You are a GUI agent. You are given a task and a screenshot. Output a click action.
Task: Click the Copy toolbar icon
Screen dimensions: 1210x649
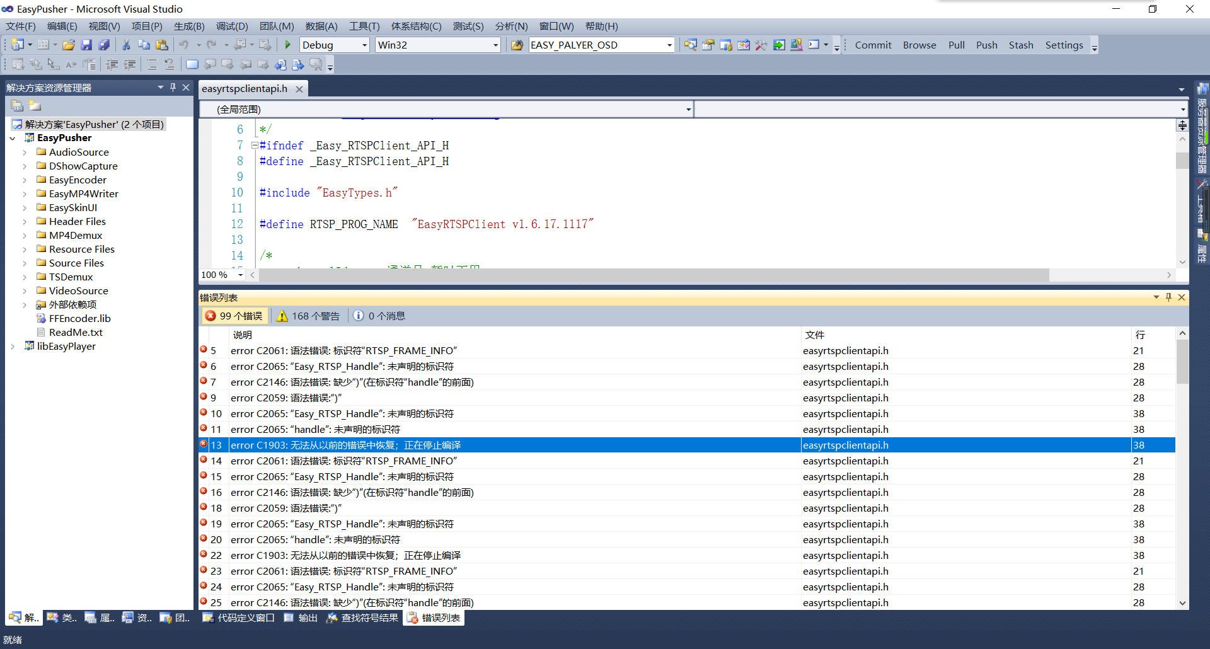pos(144,45)
